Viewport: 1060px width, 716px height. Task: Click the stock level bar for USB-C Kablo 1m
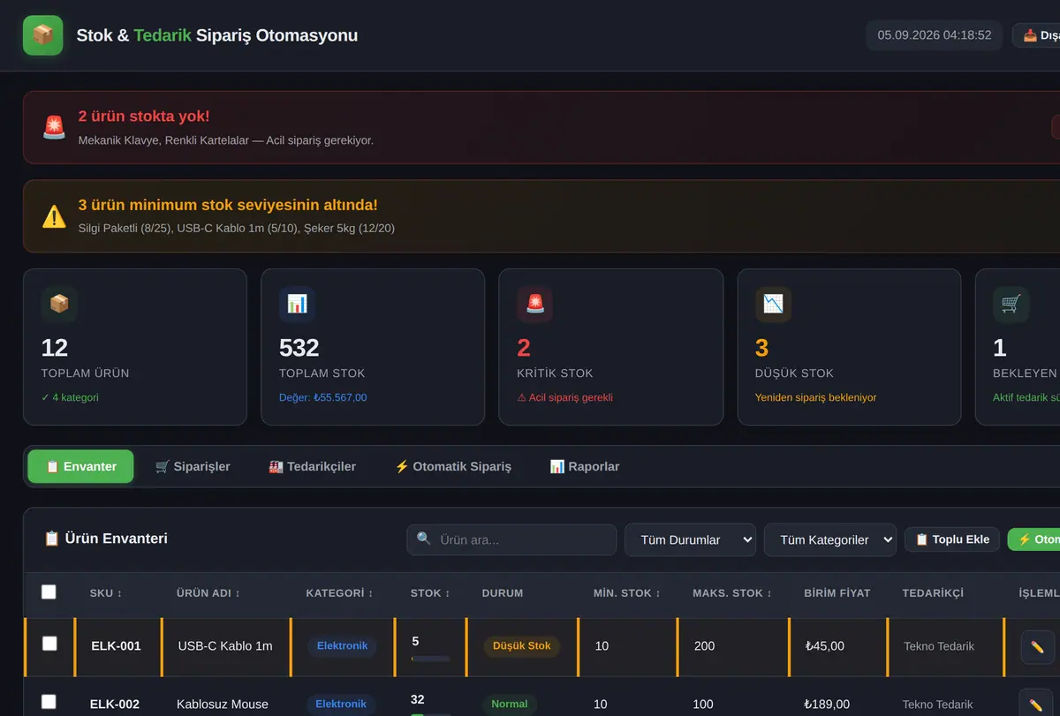tap(430, 659)
